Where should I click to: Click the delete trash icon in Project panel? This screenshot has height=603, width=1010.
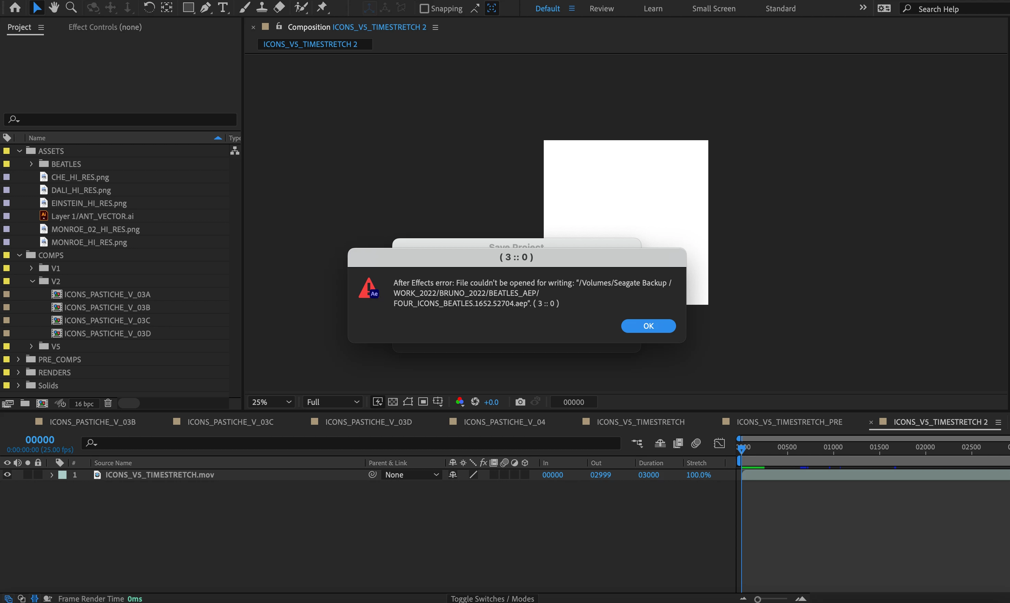click(x=108, y=403)
